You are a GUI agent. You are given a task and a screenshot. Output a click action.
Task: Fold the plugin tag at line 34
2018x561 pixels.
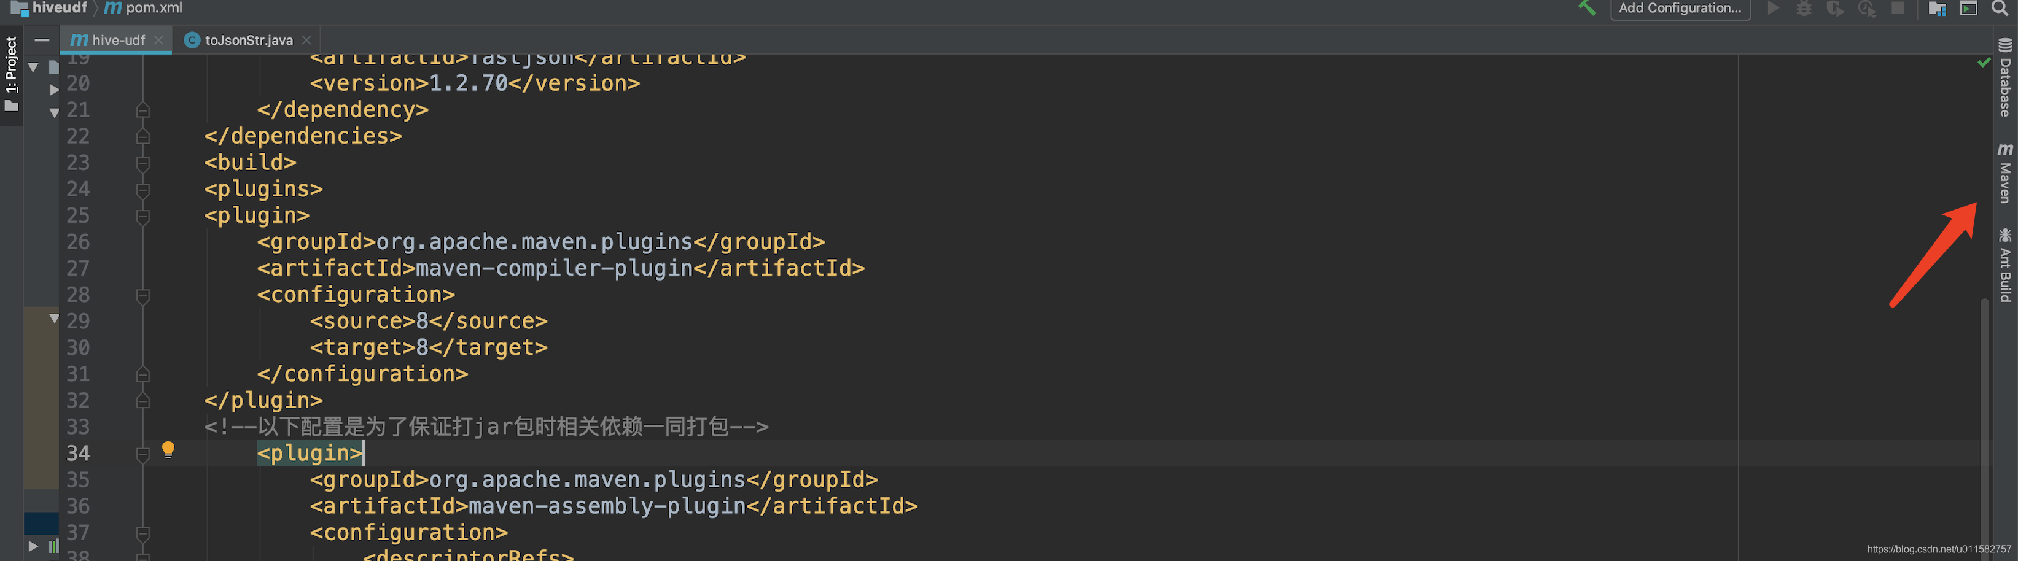142,454
